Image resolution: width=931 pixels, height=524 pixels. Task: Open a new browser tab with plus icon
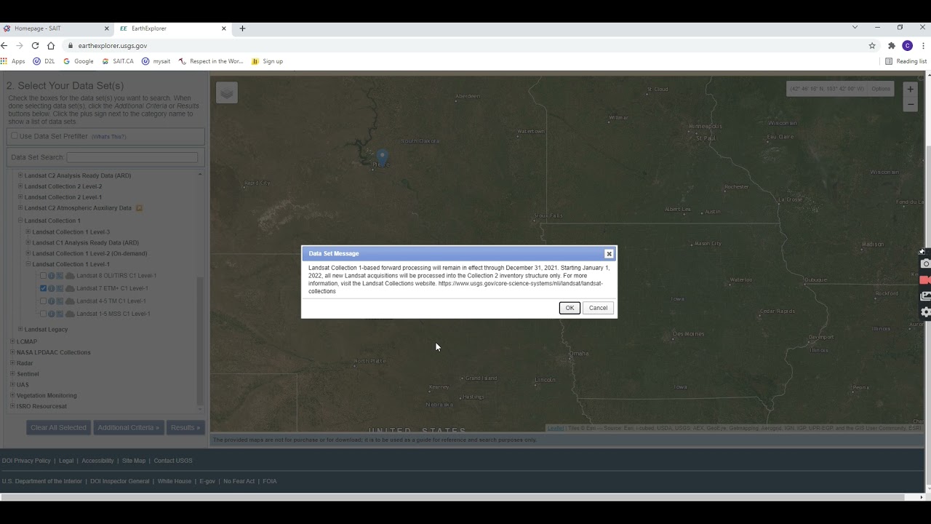[242, 28]
